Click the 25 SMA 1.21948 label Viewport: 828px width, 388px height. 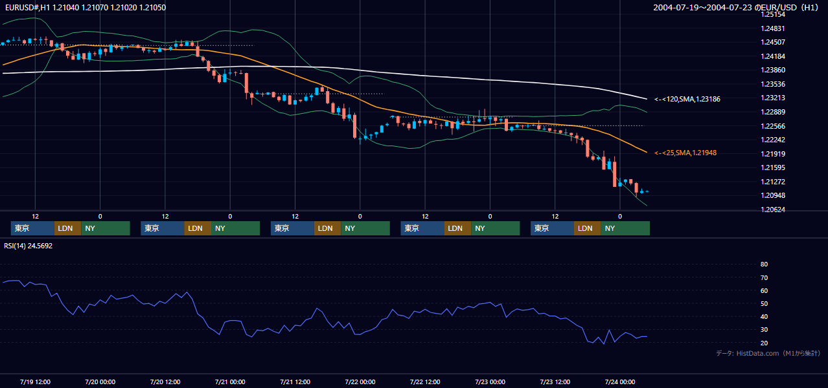[685, 153]
